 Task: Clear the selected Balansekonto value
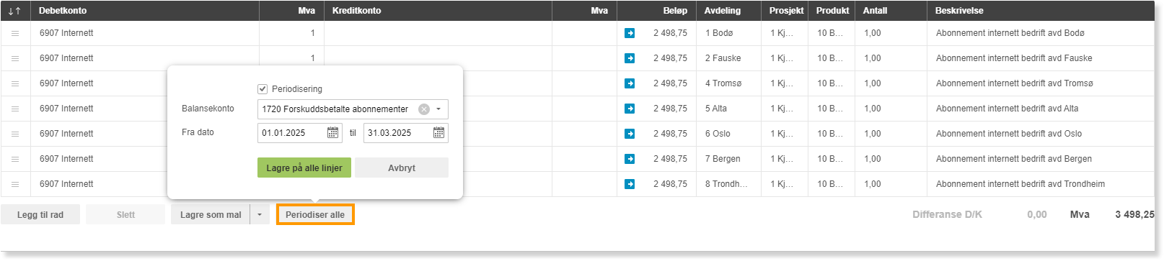click(x=424, y=109)
